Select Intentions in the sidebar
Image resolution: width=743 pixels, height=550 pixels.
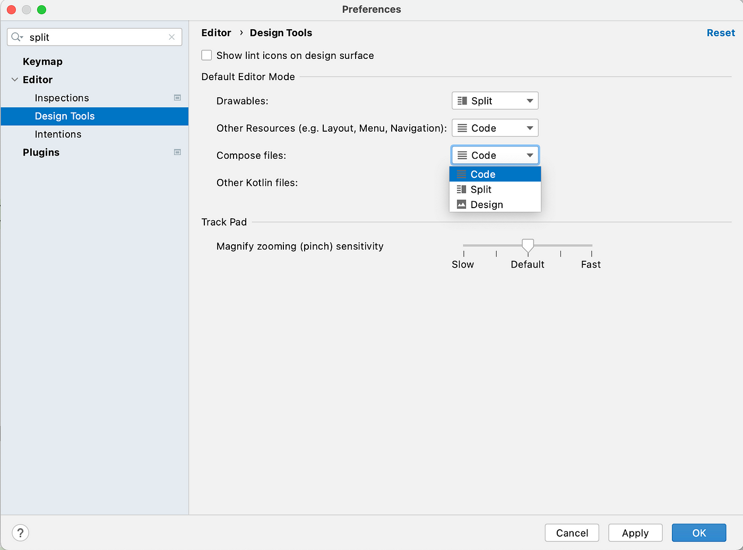click(58, 134)
